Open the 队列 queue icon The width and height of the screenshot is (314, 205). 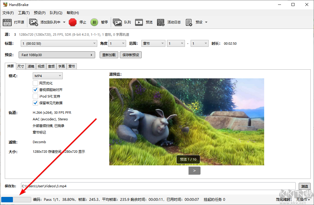[x=117, y=22]
